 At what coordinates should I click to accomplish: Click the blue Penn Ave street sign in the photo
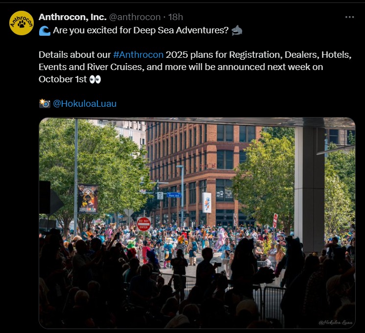[174, 195]
